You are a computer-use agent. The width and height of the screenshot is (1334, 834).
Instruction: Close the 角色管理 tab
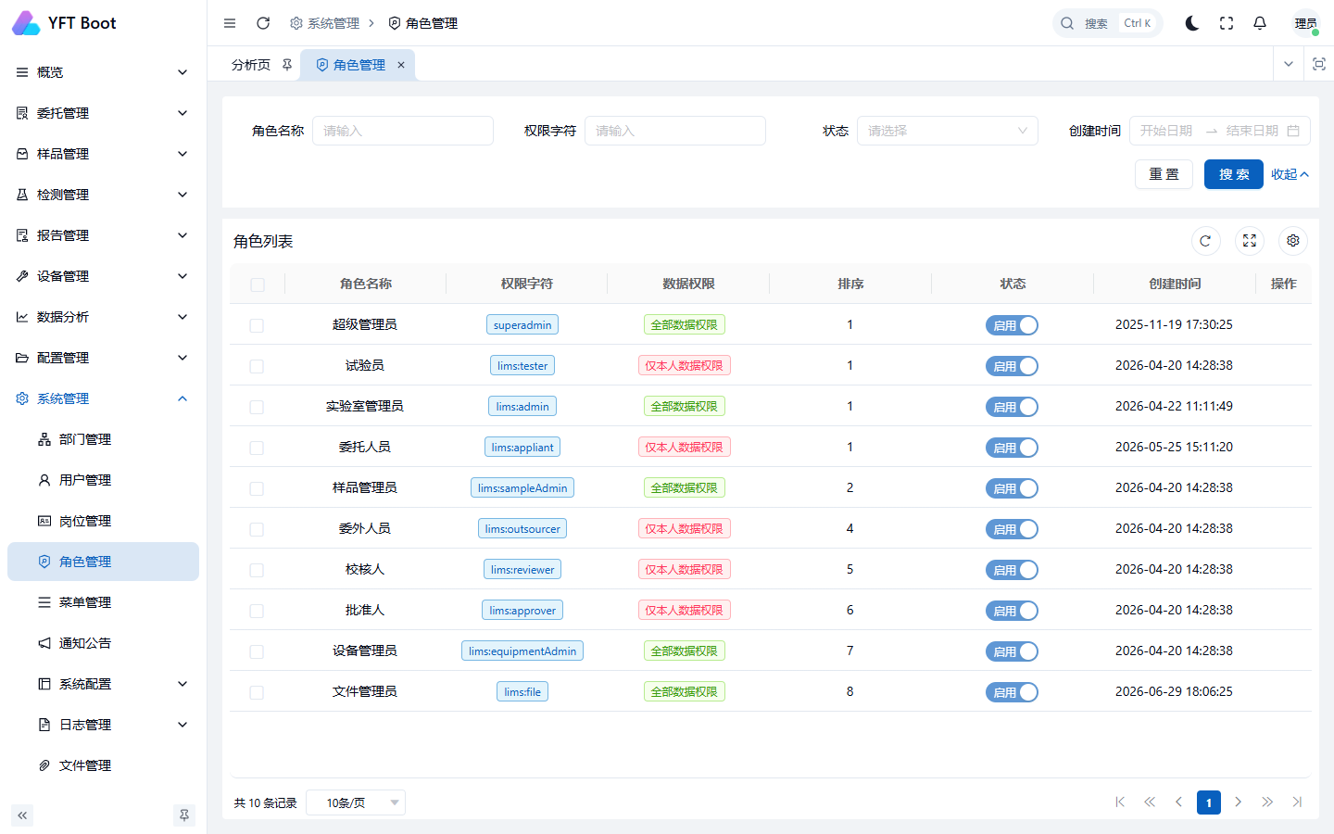click(x=401, y=65)
